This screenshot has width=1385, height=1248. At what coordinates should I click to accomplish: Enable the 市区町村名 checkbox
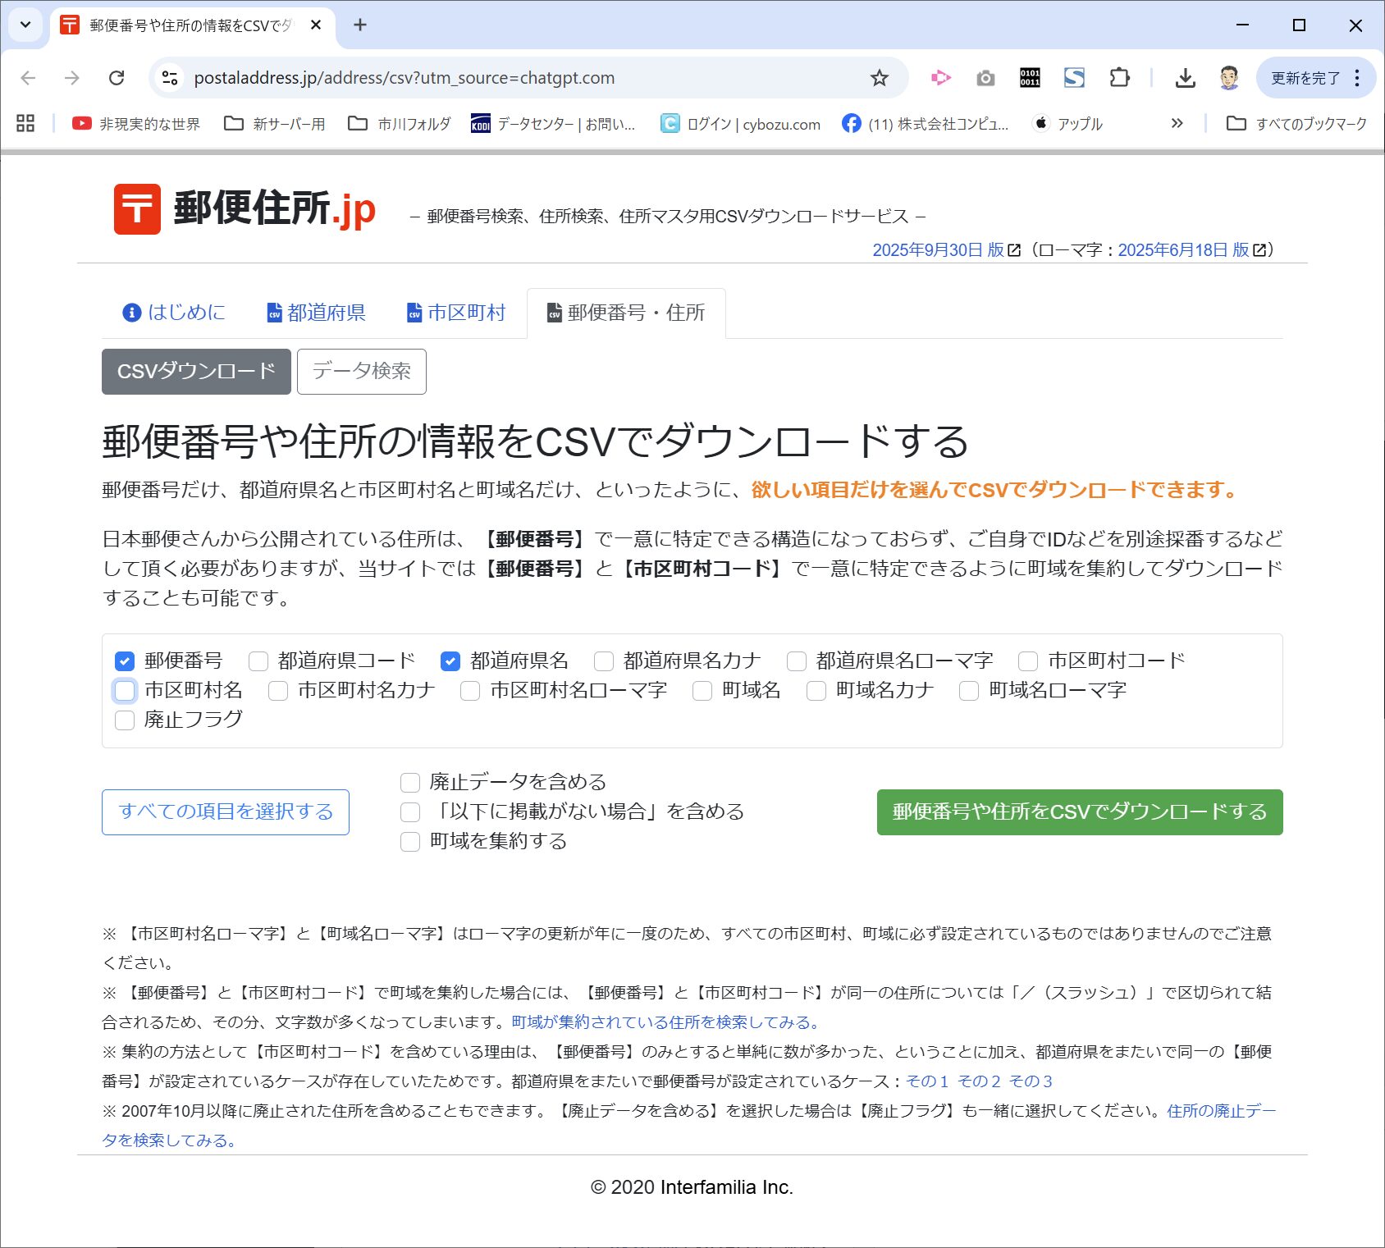point(125,691)
